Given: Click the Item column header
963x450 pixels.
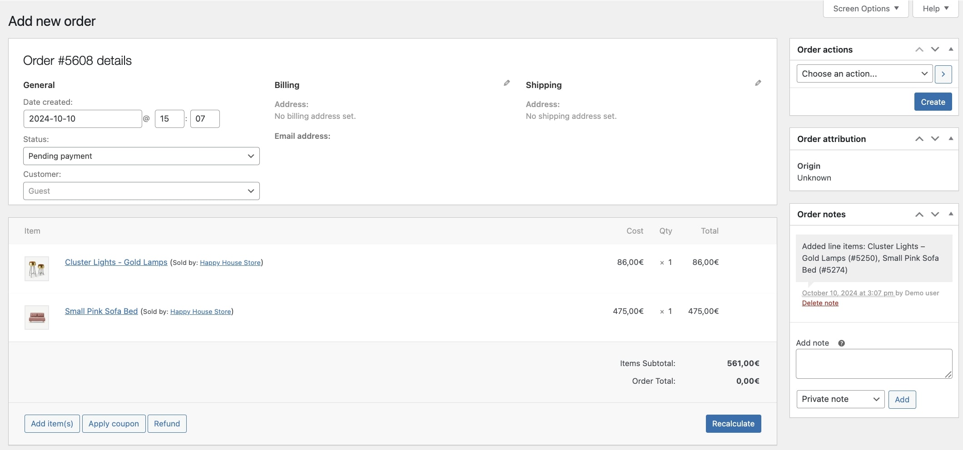Looking at the screenshot, I should 32,231.
